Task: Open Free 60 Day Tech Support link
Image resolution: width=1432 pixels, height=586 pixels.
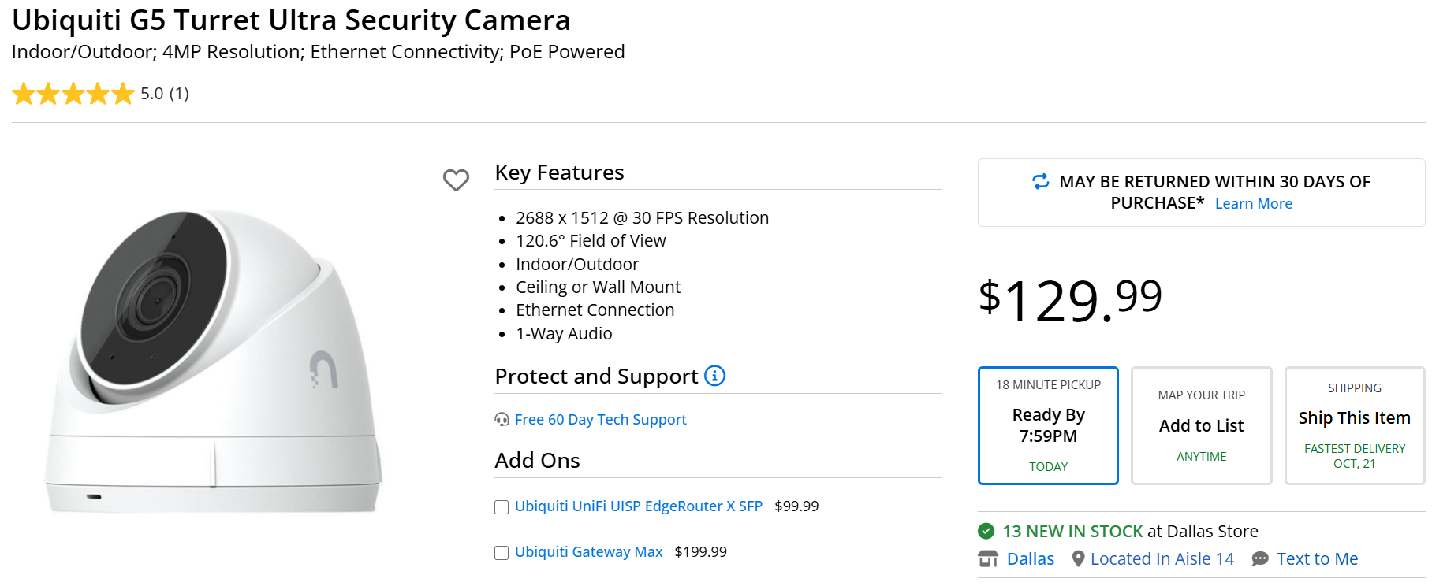Action: [600, 420]
